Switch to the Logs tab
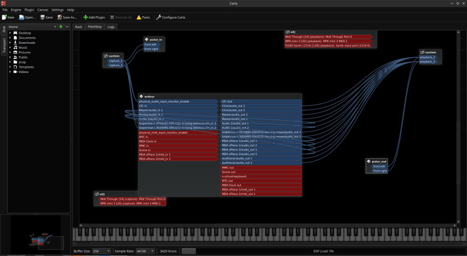Viewport: 467px width, 256px height. point(111,27)
